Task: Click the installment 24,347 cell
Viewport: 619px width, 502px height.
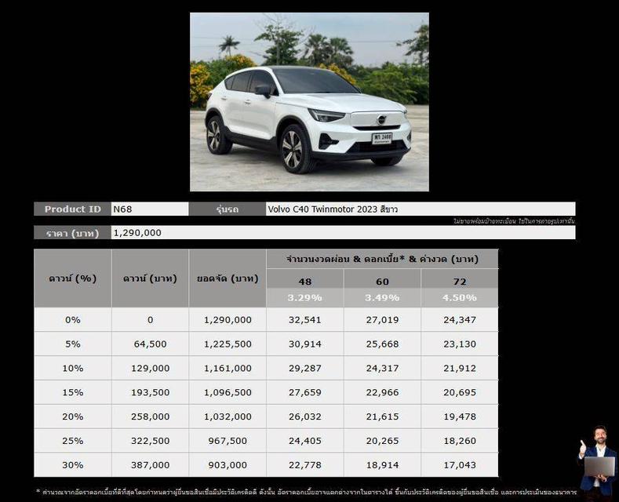Action: click(x=460, y=320)
